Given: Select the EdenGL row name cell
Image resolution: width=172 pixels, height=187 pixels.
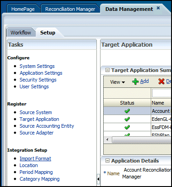Looking at the screenshot, I should pos(161,119).
